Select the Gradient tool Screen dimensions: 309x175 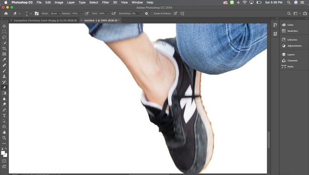(4, 93)
